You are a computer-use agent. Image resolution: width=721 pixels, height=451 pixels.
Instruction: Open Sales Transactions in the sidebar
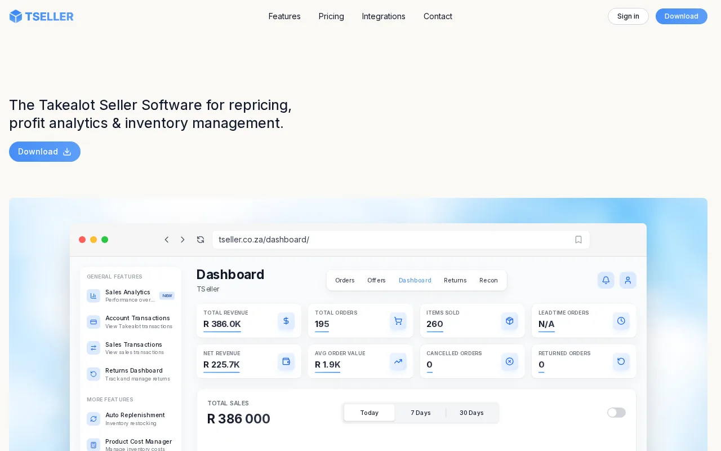tap(131, 348)
